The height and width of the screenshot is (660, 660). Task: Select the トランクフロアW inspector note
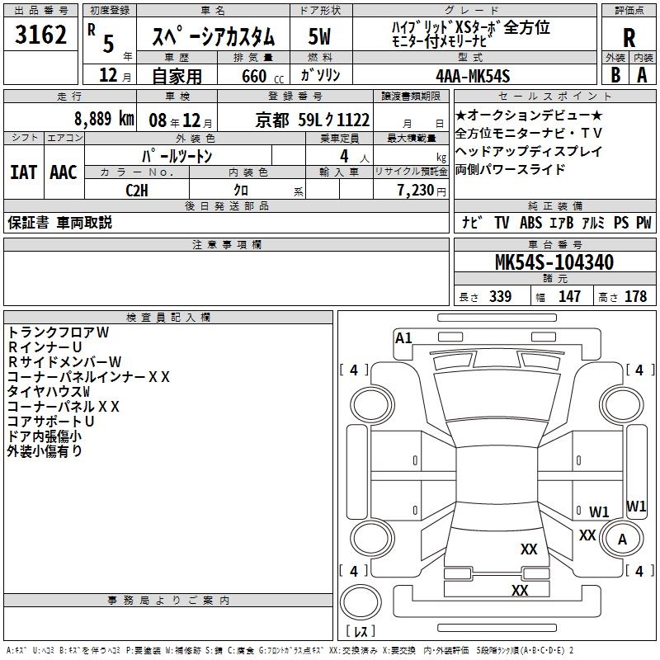pos(59,332)
